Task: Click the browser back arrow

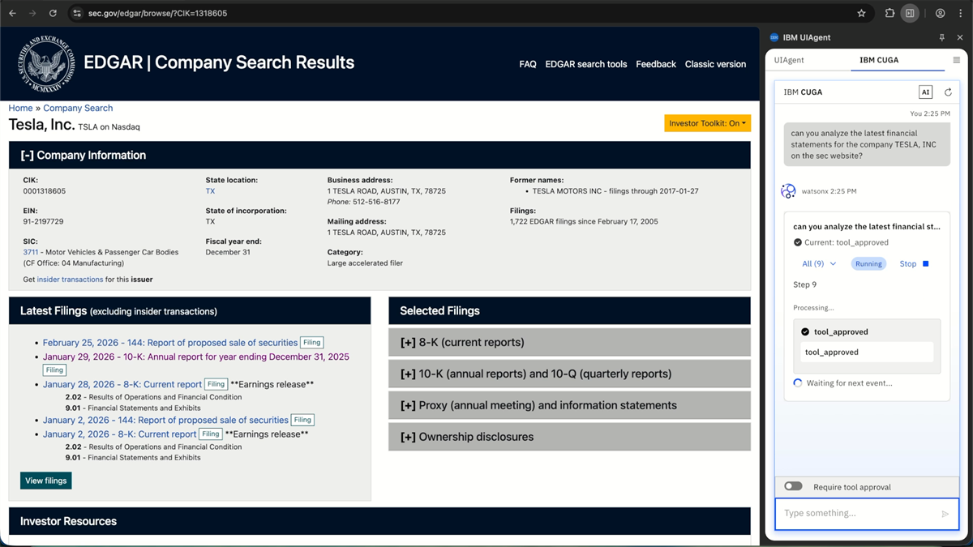Action: pyautogui.click(x=12, y=13)
